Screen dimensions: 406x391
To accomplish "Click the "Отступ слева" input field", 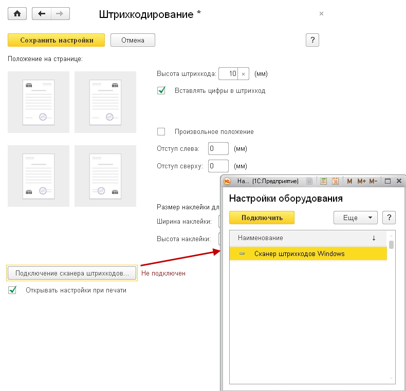I will 218,149.
